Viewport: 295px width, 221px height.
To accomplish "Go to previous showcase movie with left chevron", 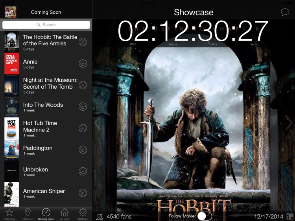I will (97, 123).
